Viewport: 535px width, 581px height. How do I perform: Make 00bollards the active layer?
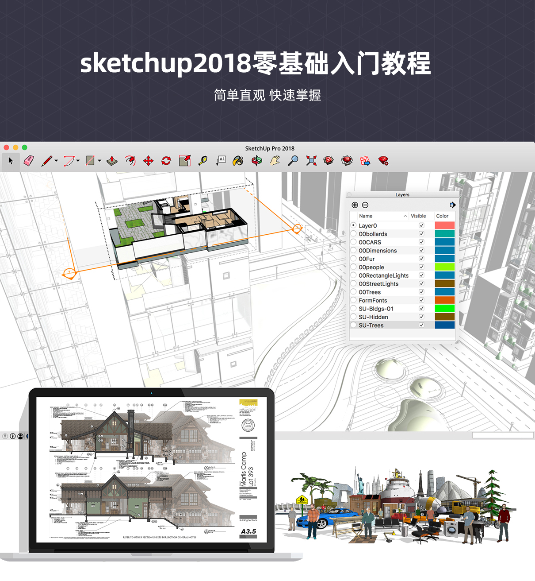(354, 234)
